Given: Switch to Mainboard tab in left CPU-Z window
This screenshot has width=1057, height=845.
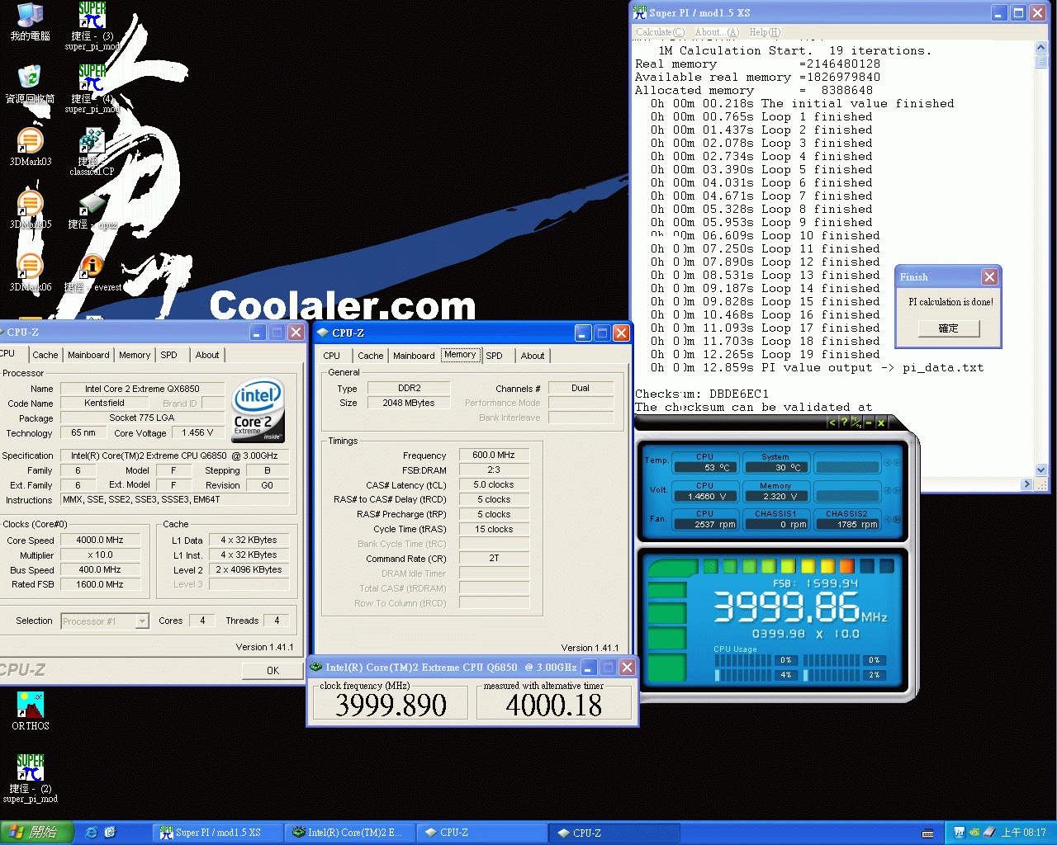Looking at the screenshot, I should point(88,355).
